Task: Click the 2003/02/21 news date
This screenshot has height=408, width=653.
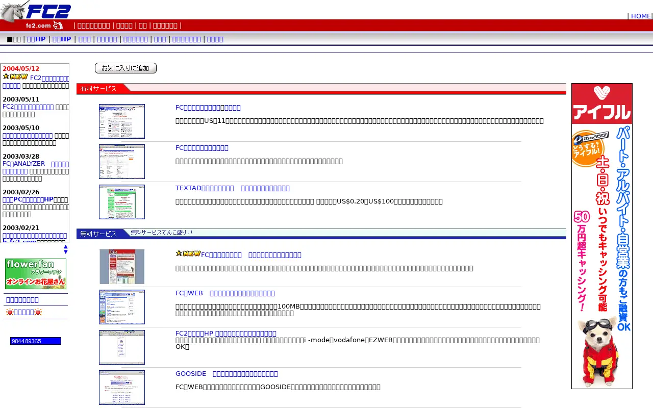Action: coord(21,228)
